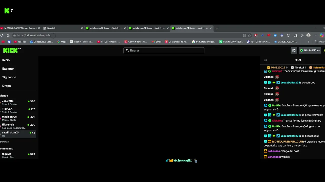Click the search magnifier icon in Buscar
Viewport: 325px width, 182px height.
[x=127, y=50]
